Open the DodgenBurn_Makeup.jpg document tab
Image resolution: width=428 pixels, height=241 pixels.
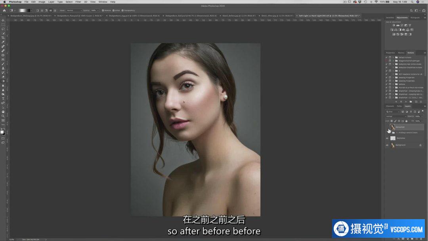pos(31,16)
